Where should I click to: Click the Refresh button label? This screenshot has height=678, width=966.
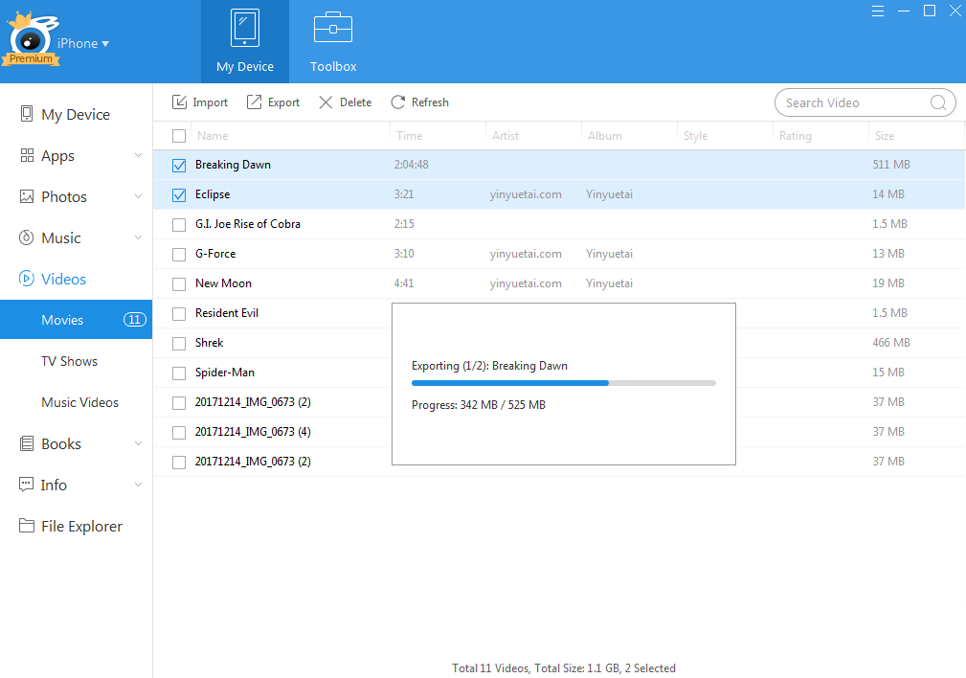[x=430, y=102]
